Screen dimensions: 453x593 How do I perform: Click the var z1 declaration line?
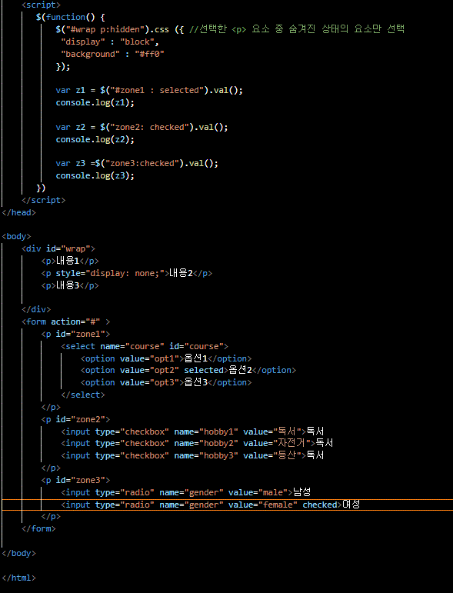point(149,91)
